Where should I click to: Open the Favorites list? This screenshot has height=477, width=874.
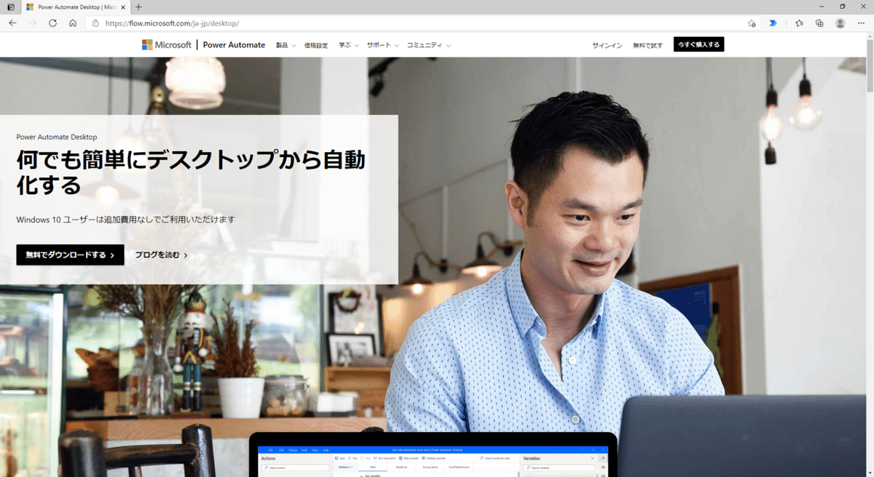point(799,23)
